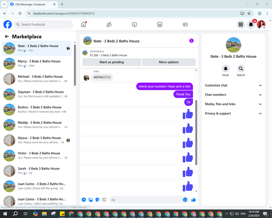
Task: Open the Windows notification center icon
Action: click(265, 214)
